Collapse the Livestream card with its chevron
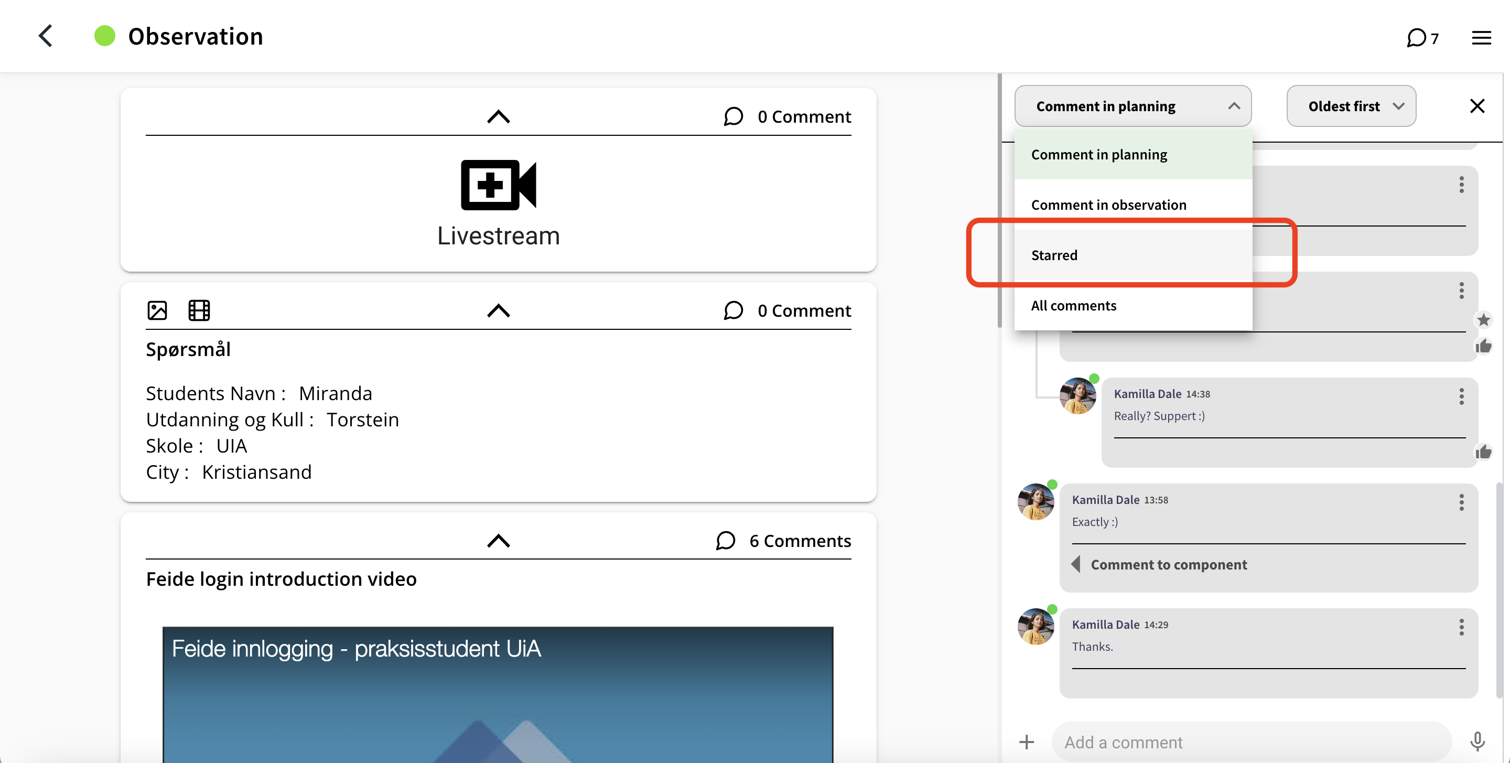The image size is (1510, 763). (x=498, y=117)
